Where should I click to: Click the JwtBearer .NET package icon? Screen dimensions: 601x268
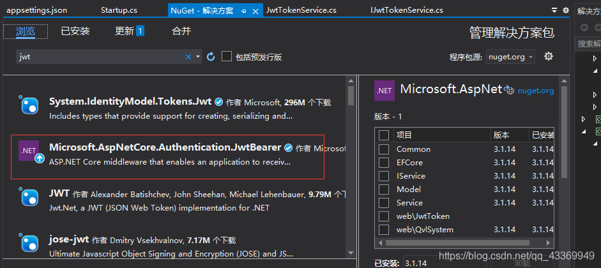pos(29,151)
